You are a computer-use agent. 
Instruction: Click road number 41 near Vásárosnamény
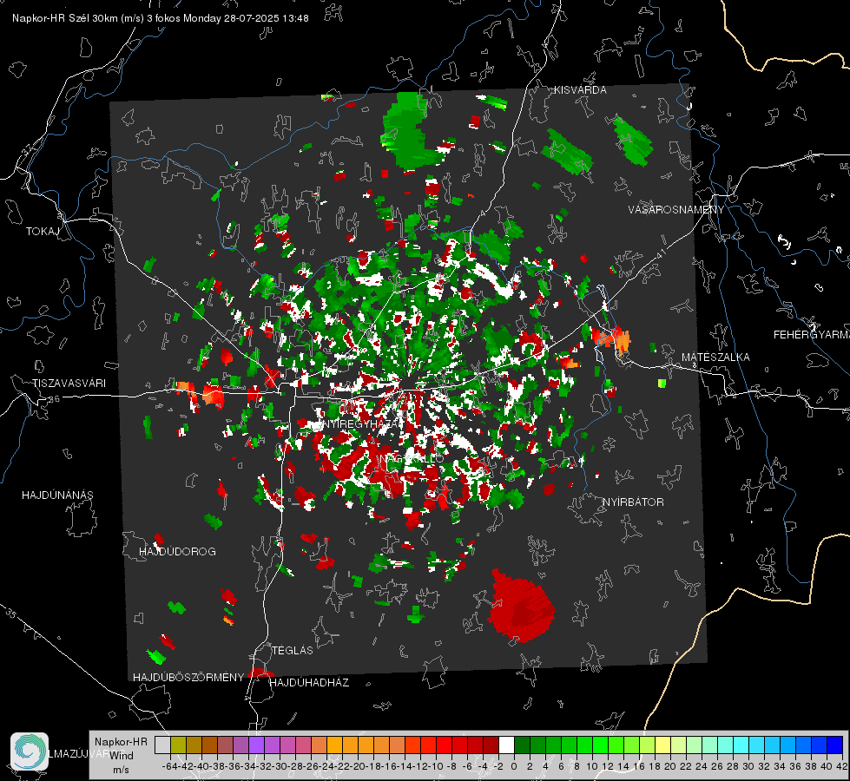660,253
